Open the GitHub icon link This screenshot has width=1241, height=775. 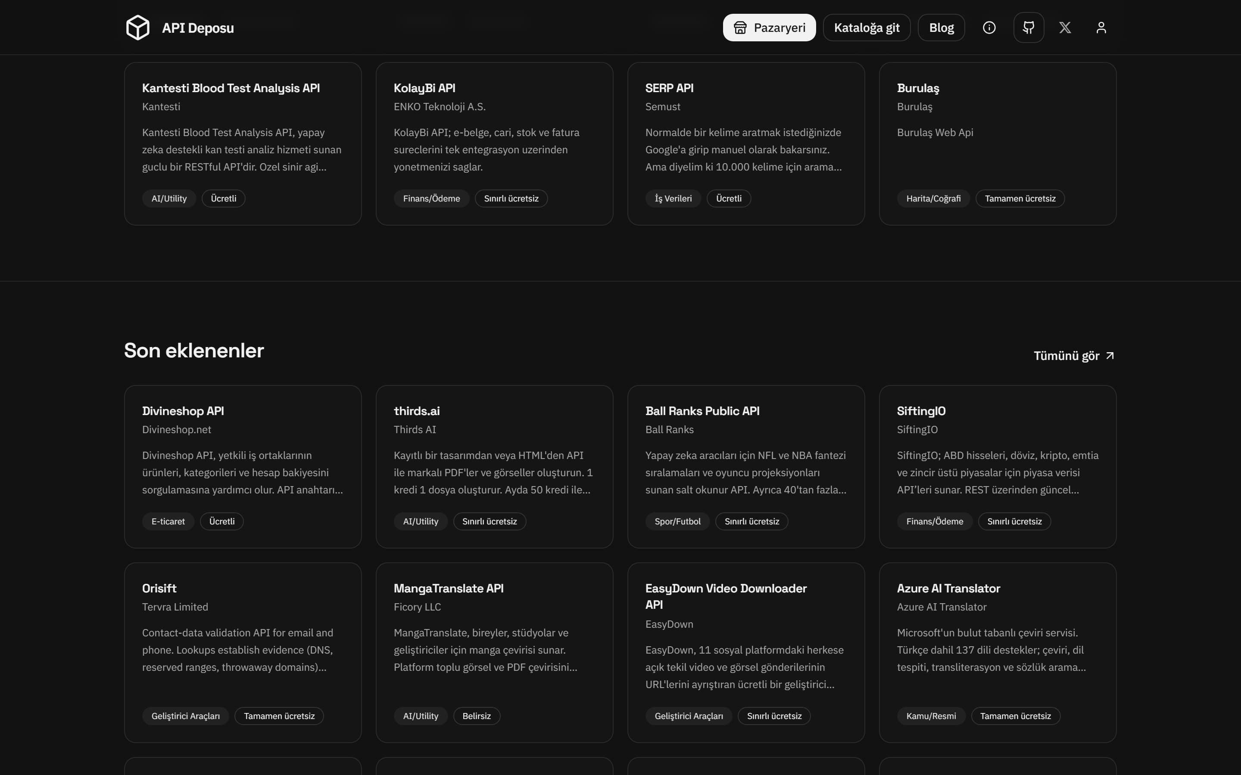coord(1028,28)
